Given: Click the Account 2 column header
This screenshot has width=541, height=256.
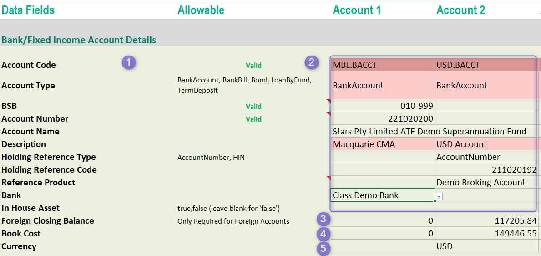Looking at the screenshot, I should pyautogui.click(x=460, y=10).
